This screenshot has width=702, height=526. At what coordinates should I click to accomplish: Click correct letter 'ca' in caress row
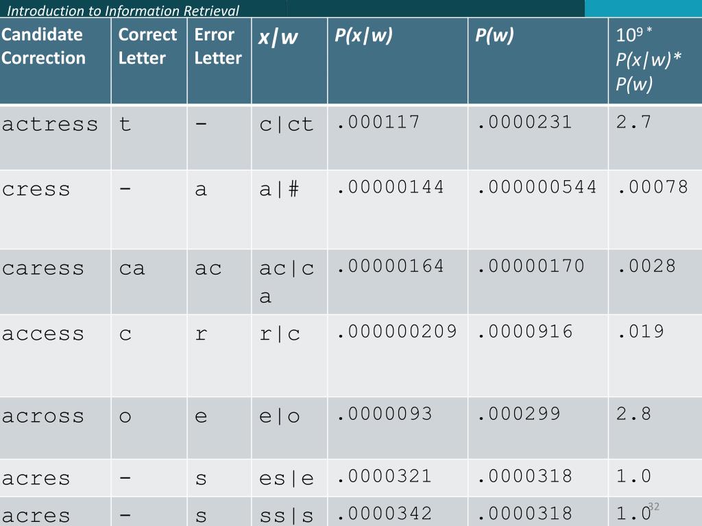(132, 268)
